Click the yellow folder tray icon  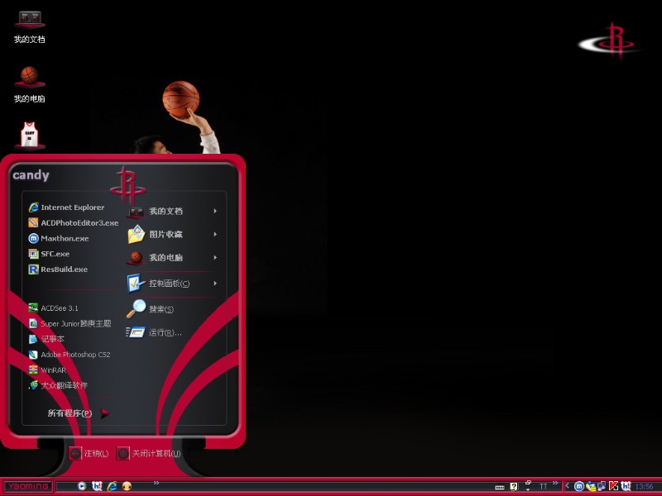coord(591,486)
